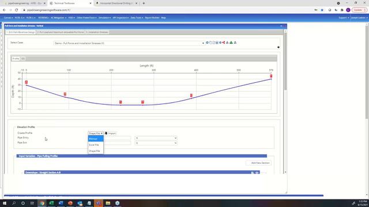Image resolution: width=369 pixels, height=207 pixels.
Task: Open the Pipe Exit units dropdown
Action: [x=156, y=143]
